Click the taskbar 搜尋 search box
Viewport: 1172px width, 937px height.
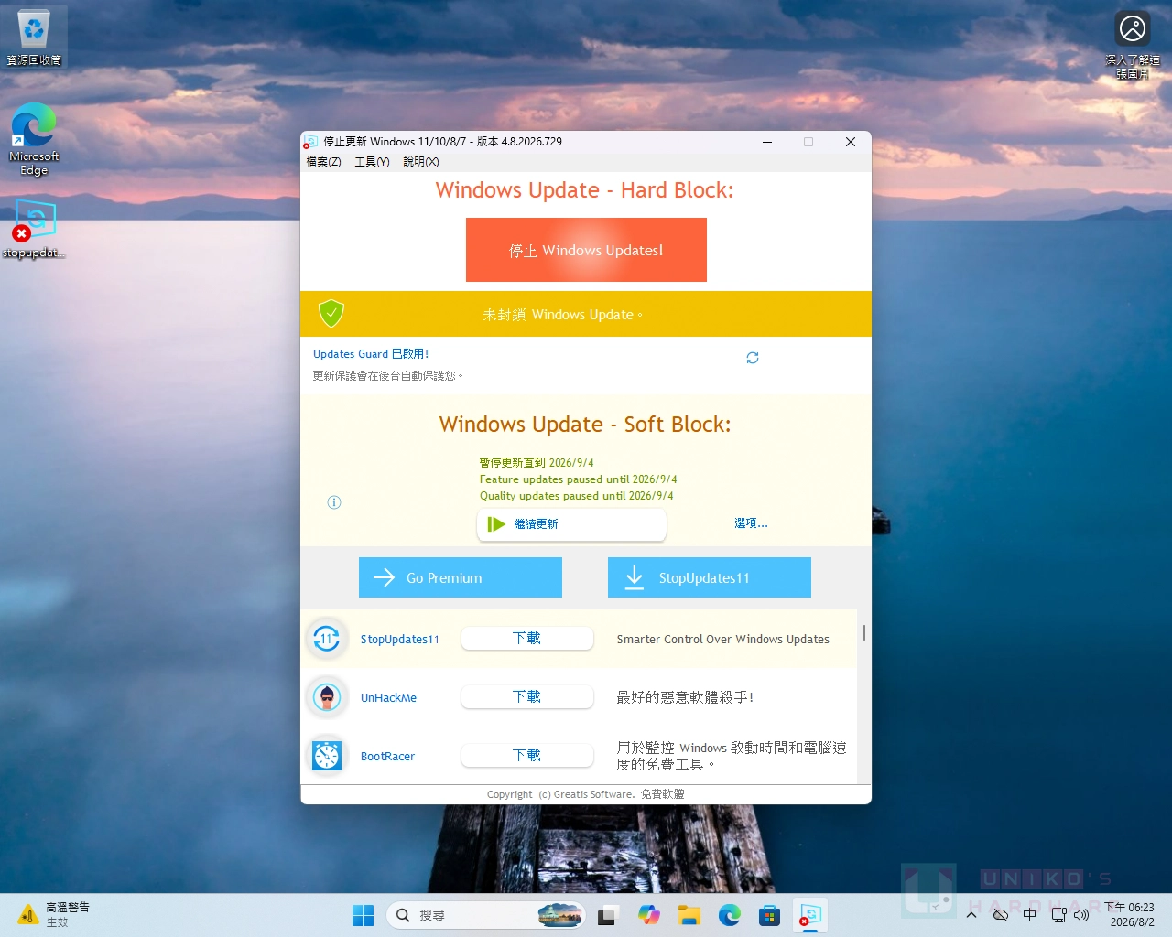point(486,915)
